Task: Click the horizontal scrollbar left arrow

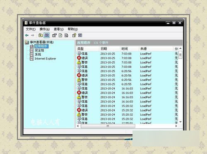Action: (78, 126)
